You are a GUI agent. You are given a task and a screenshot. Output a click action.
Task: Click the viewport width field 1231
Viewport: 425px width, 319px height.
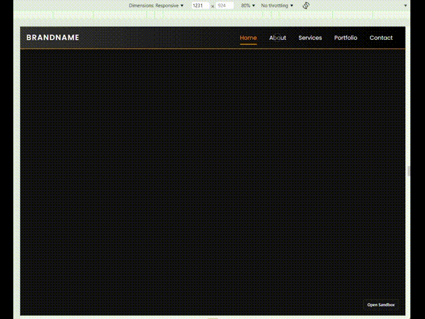(x=200, y=5)
